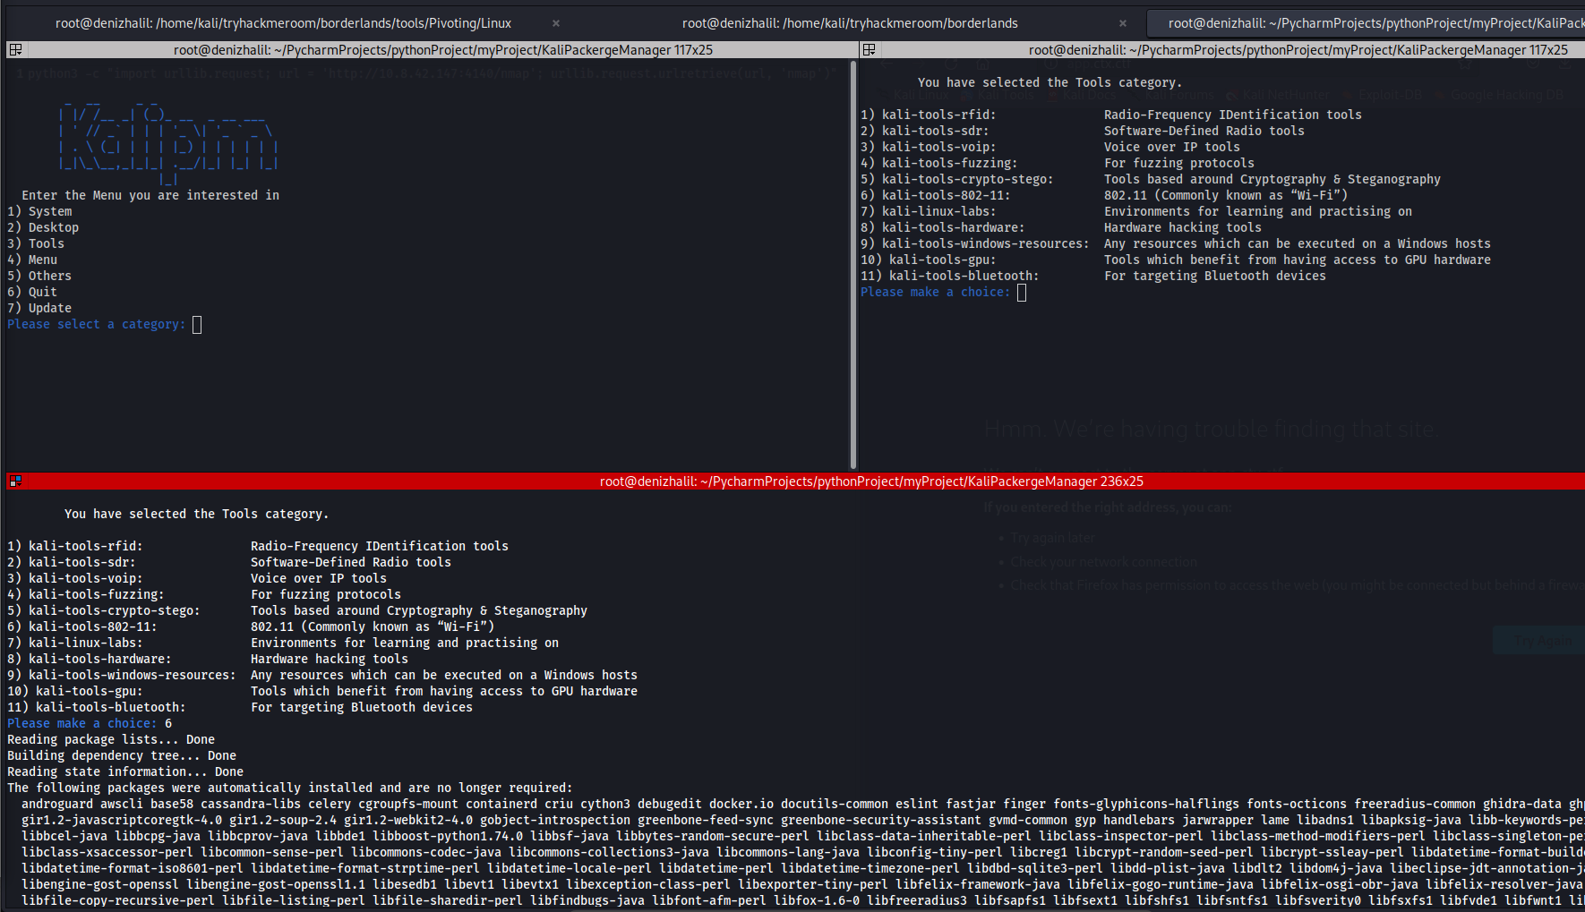
Task: Click 'Reading package lists... Done' output line
Action: [111, 739]
